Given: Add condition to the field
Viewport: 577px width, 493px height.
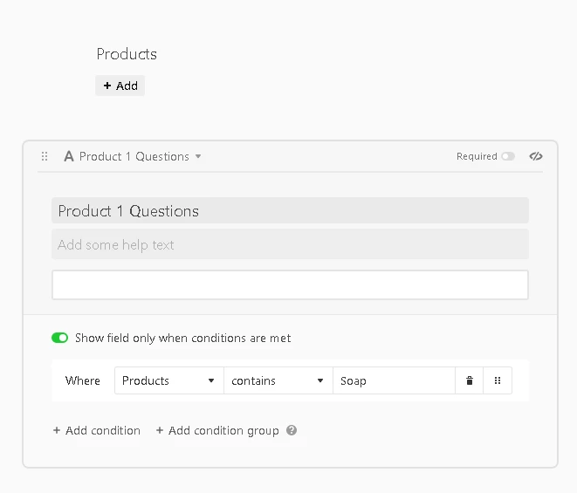Looking at the screenshot, I should pyautogui.click(x=97, y=430).
